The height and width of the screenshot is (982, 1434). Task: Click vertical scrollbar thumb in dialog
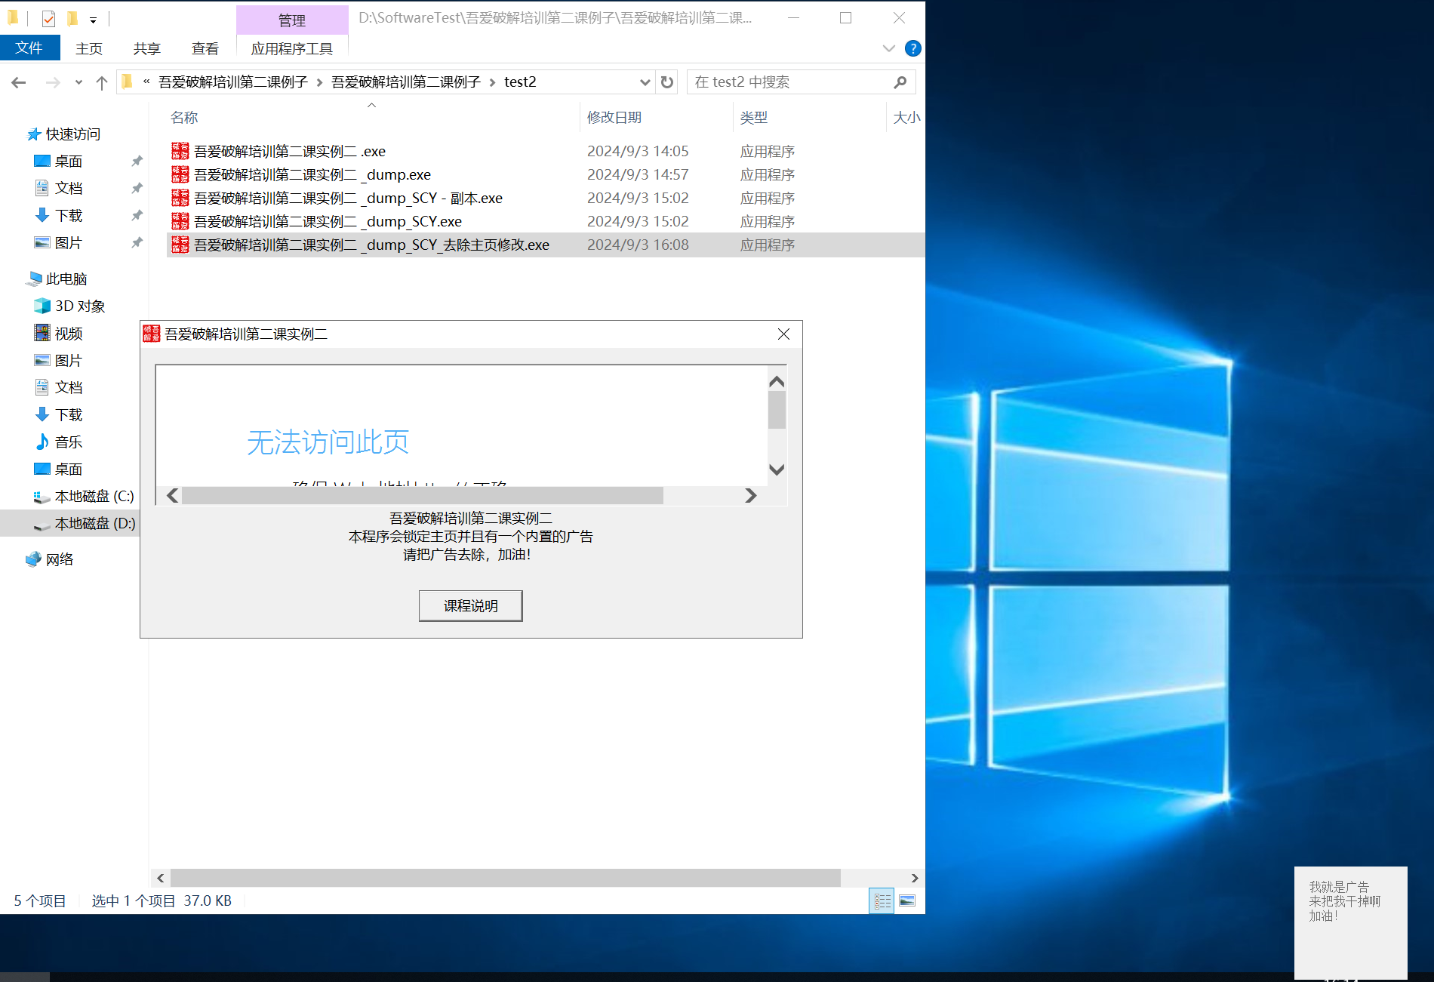(777, 410)
